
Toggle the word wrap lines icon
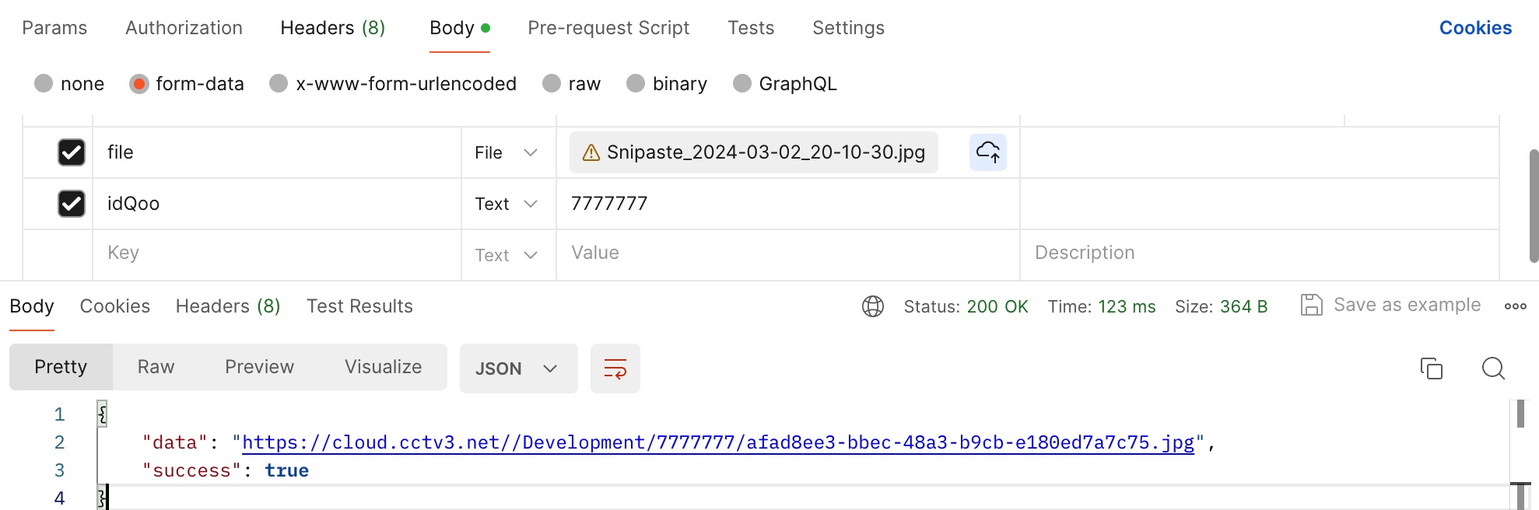coord(615,369)
